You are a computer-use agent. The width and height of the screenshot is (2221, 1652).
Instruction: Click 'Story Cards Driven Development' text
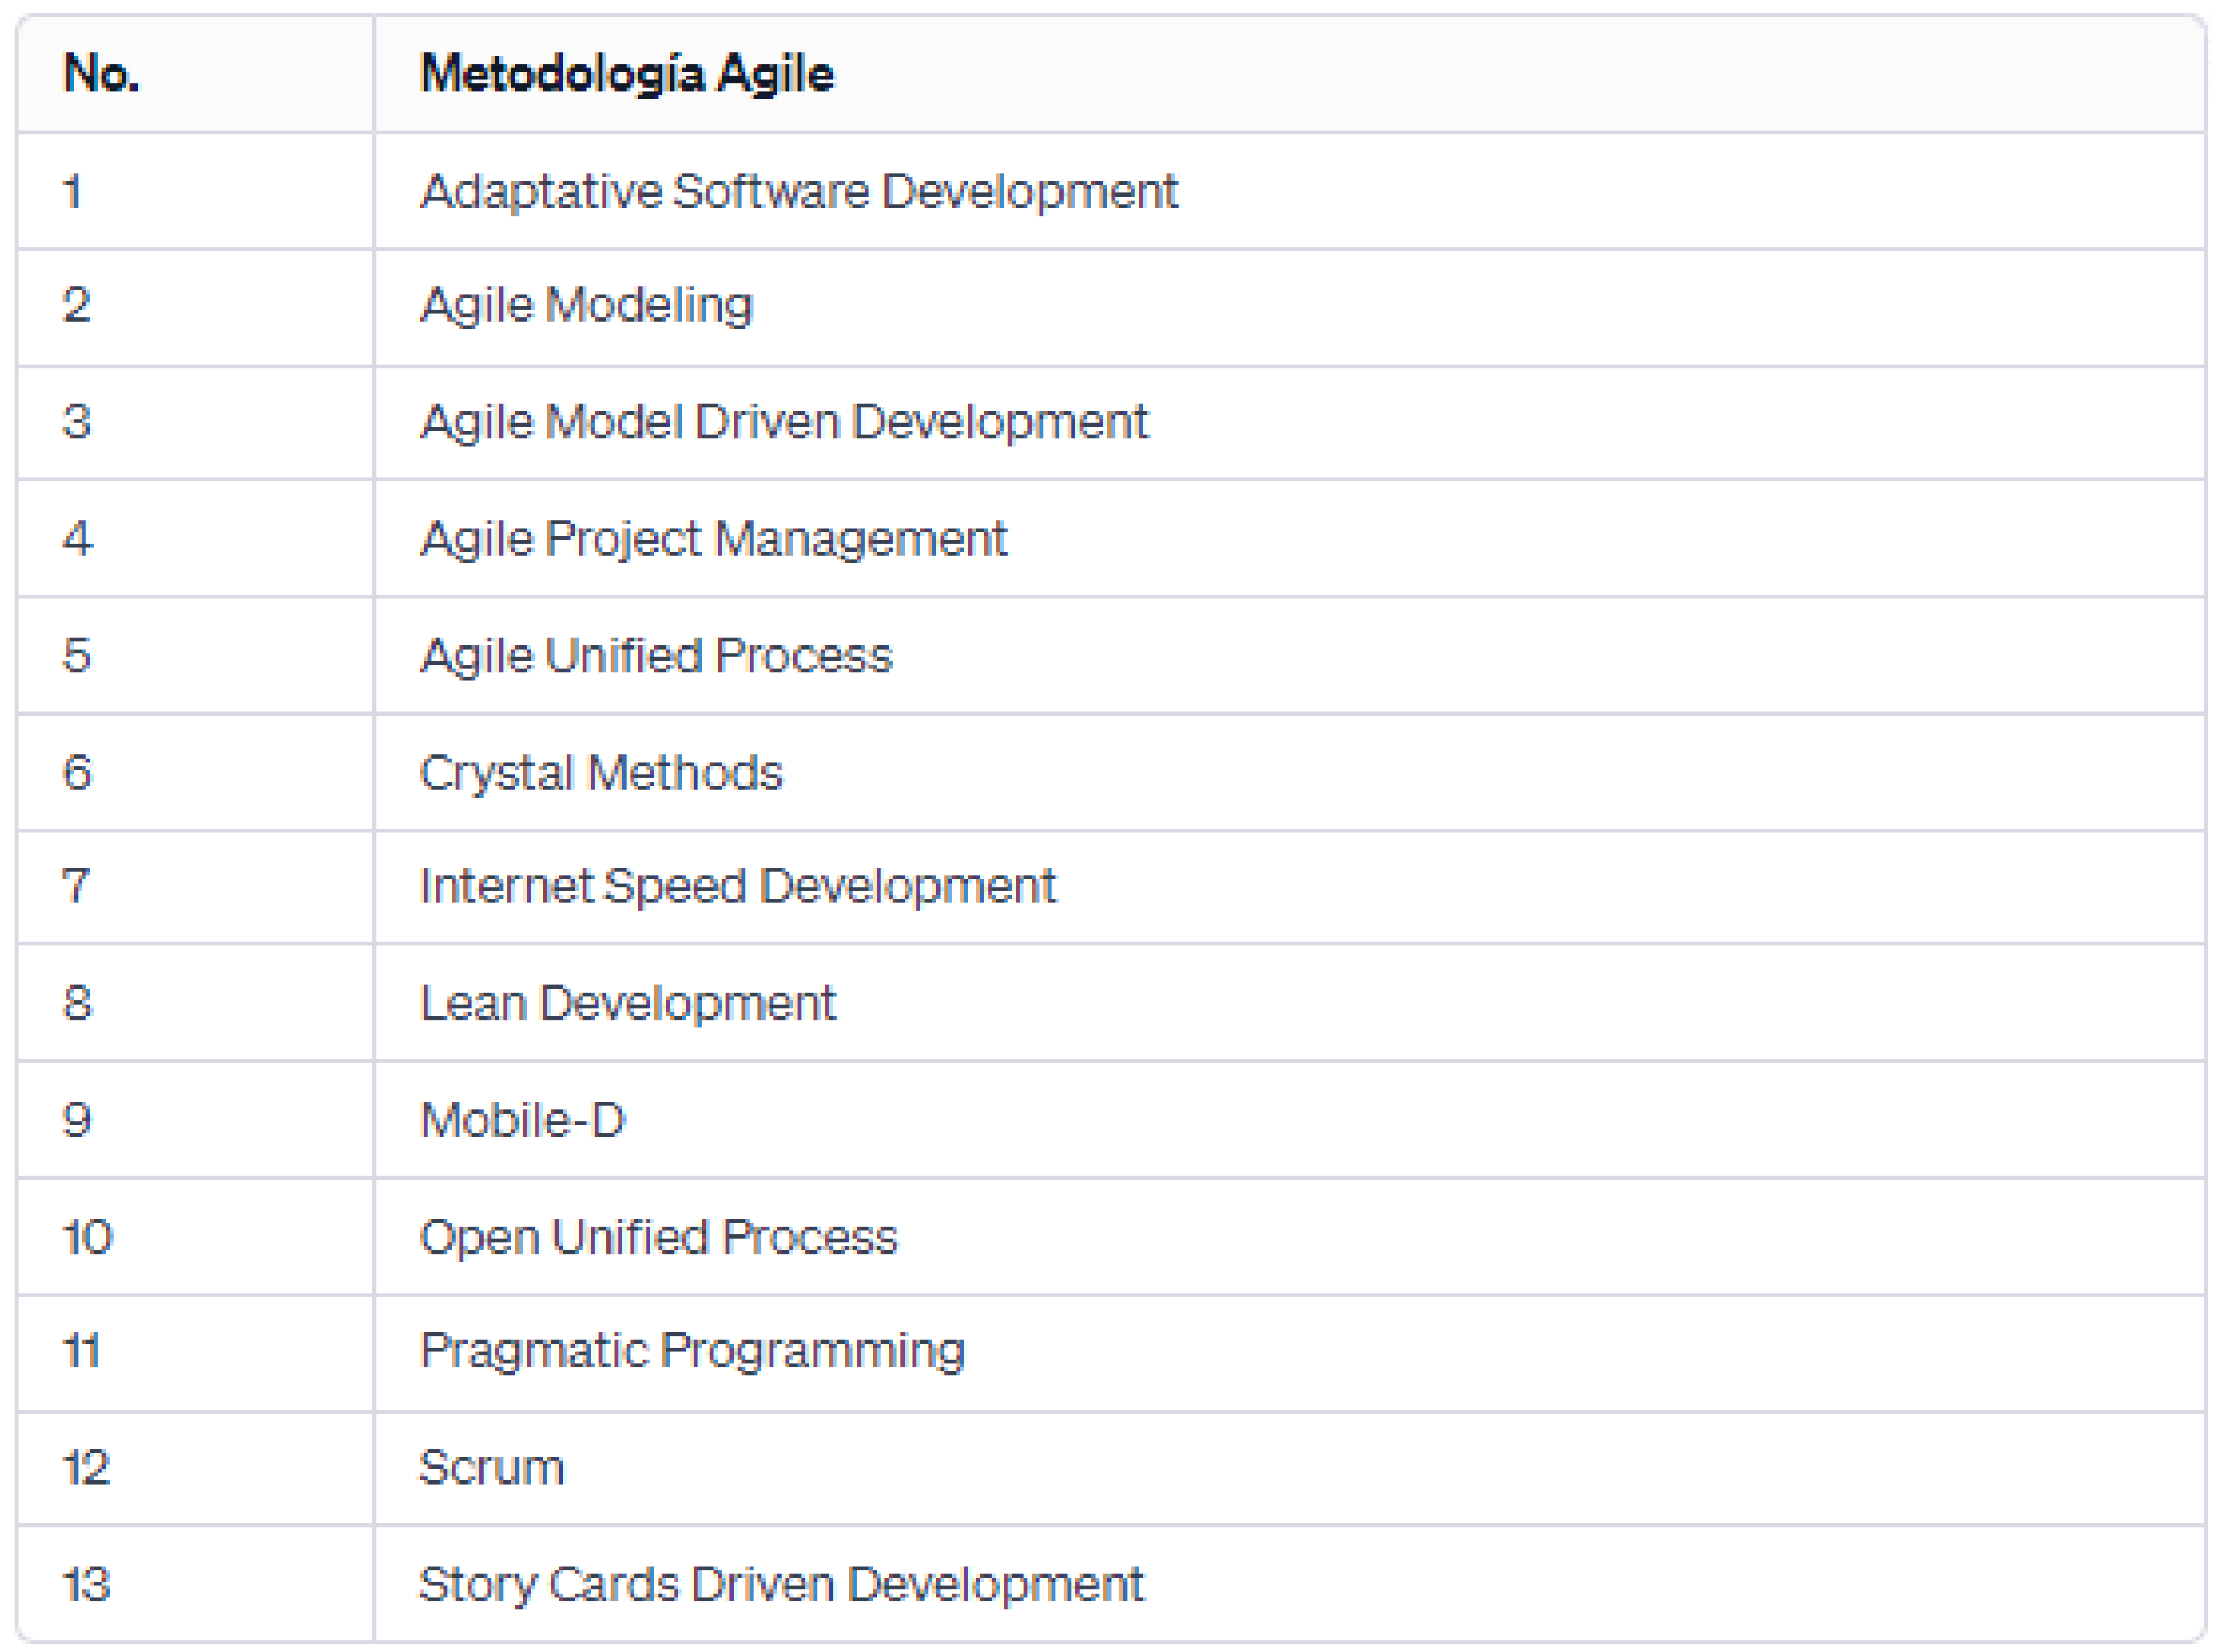pyautogui.click(x=781, y=1585)
